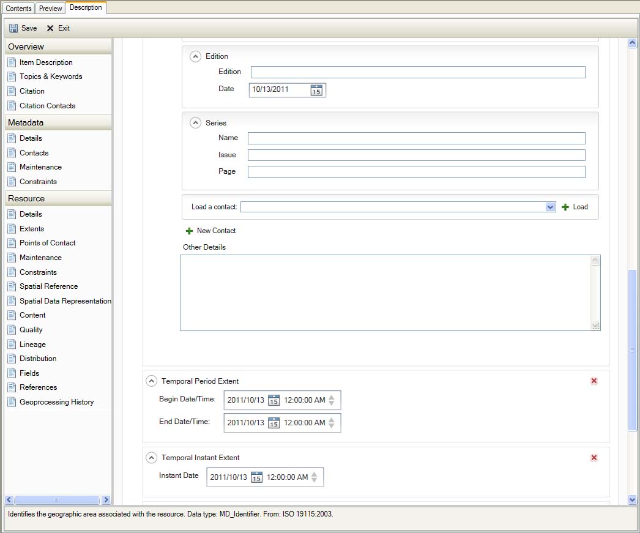640x533 pixels.
Task: Collapse the Edition section
Action: (x=195, y=56)
